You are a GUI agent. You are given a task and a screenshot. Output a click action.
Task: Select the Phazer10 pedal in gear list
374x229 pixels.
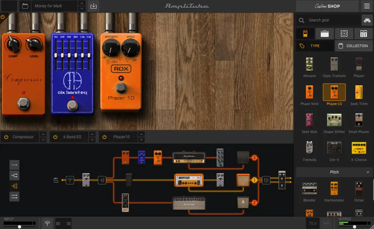point(334,95)
